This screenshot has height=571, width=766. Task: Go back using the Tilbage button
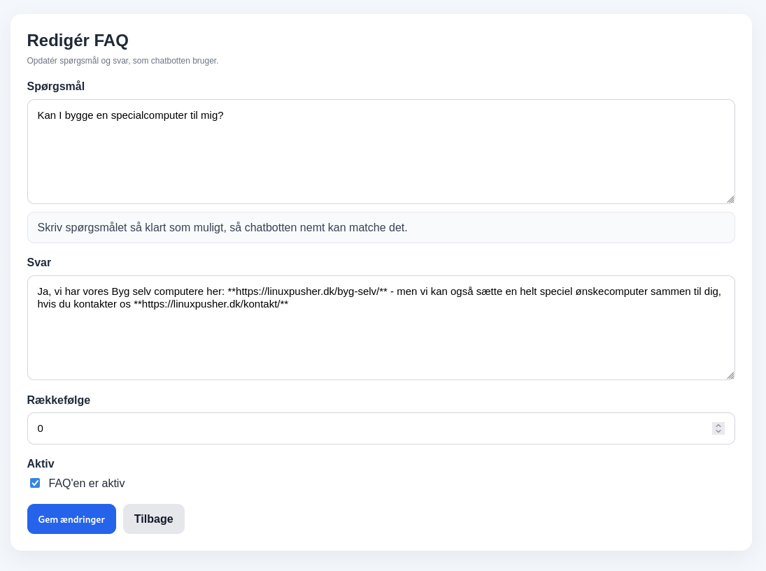[x=154, y=519]
